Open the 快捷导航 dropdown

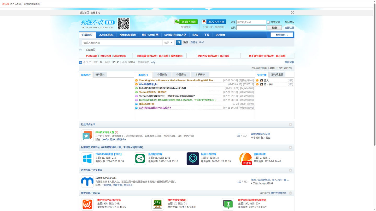(x=281, y=35)
